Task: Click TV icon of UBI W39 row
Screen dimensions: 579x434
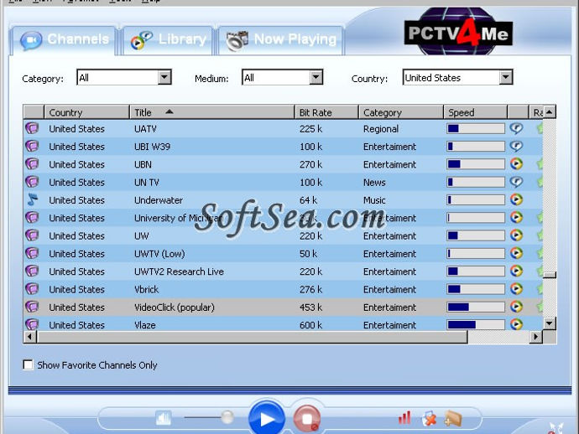Action: [33, 146]
